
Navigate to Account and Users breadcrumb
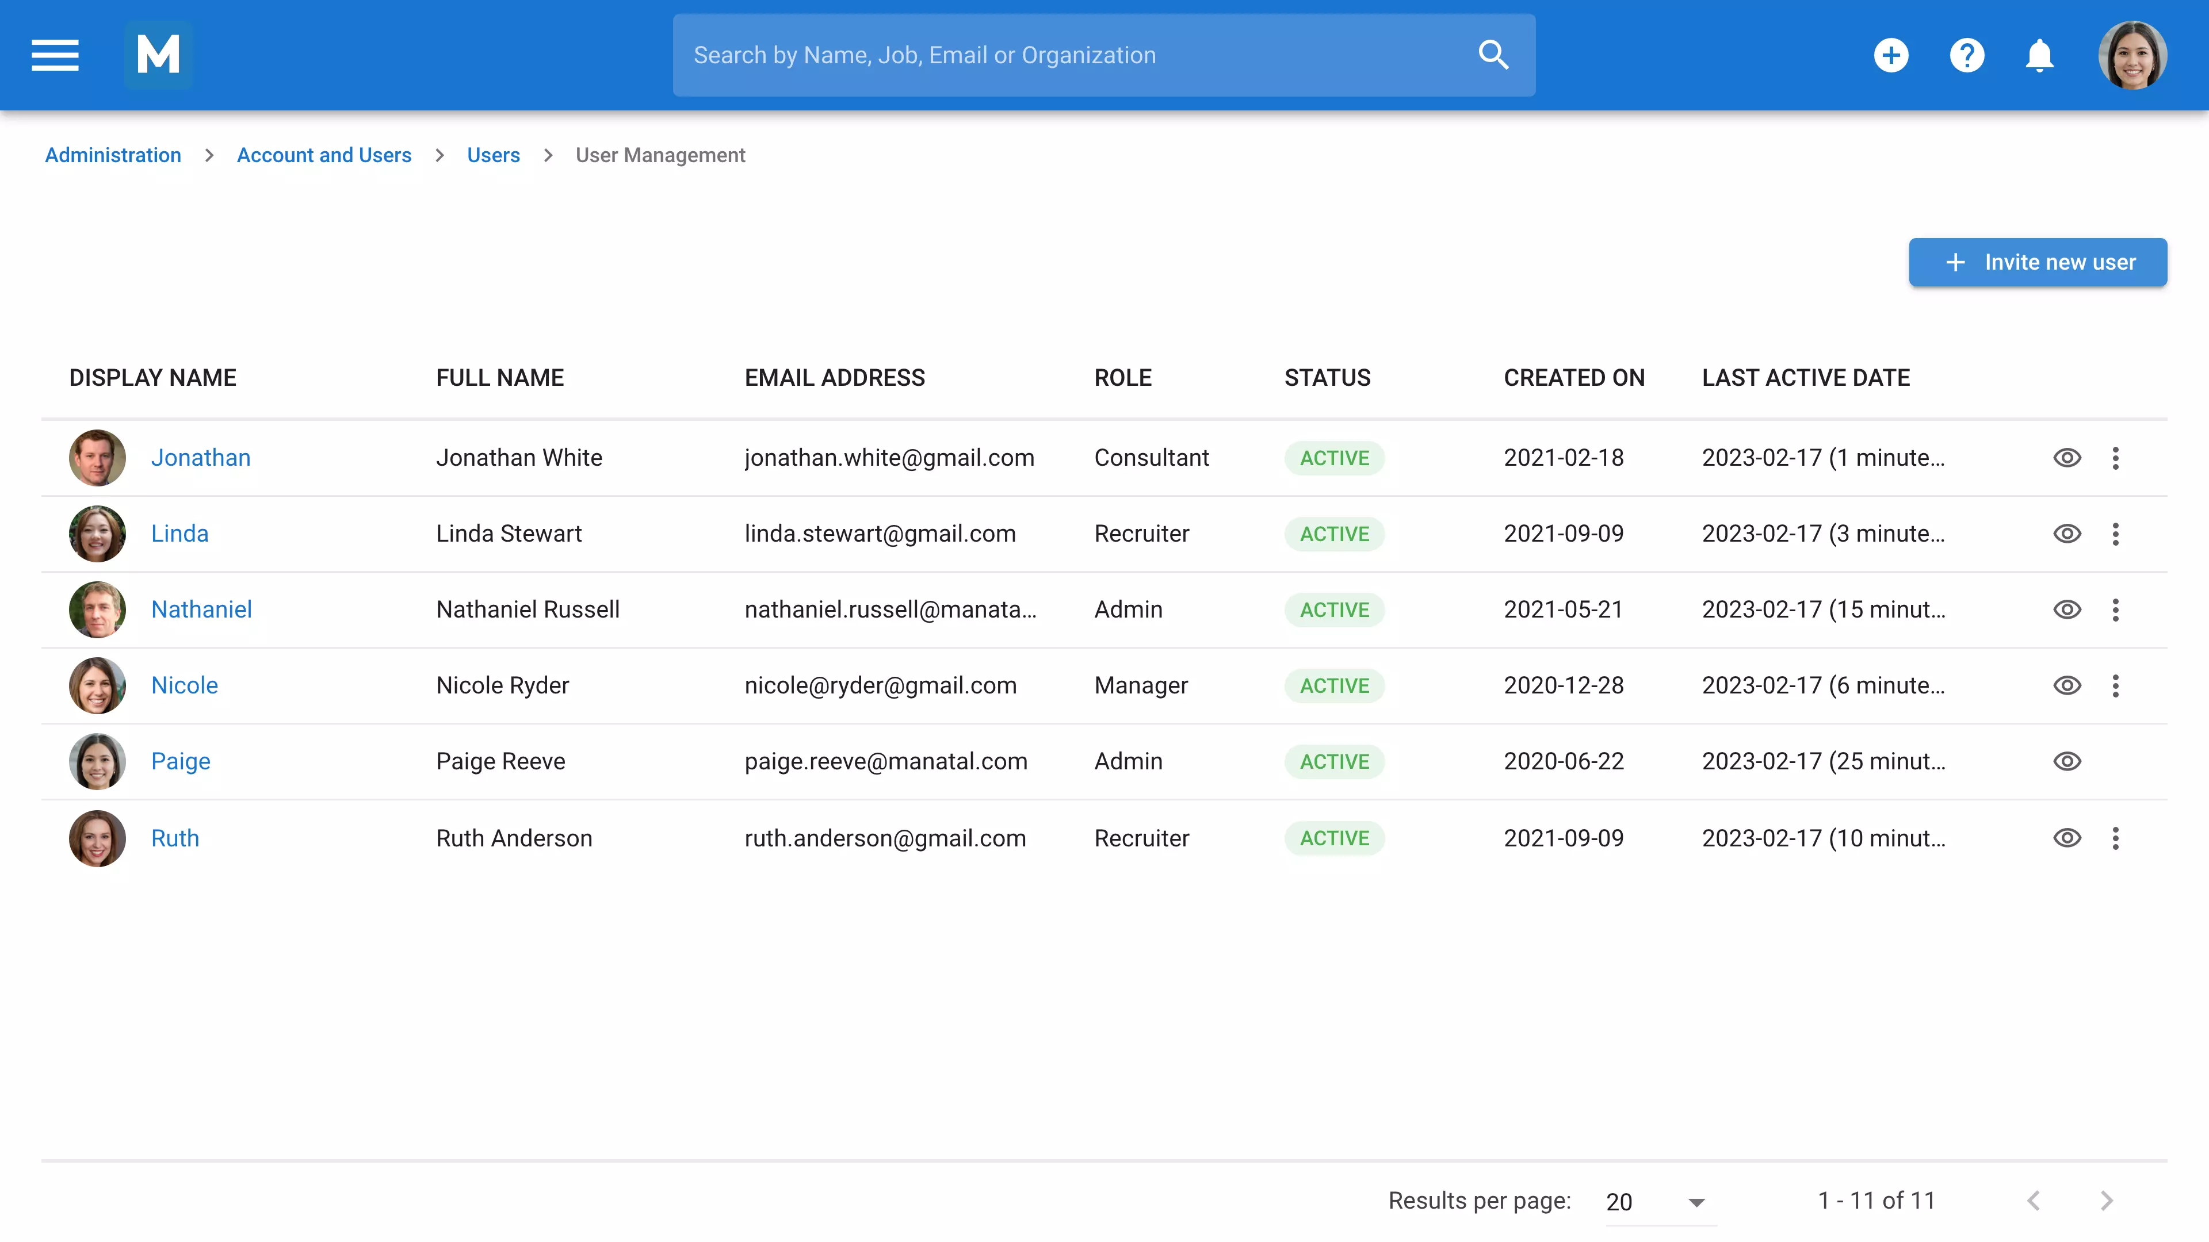pyautogui.click(x=324, y=155)
